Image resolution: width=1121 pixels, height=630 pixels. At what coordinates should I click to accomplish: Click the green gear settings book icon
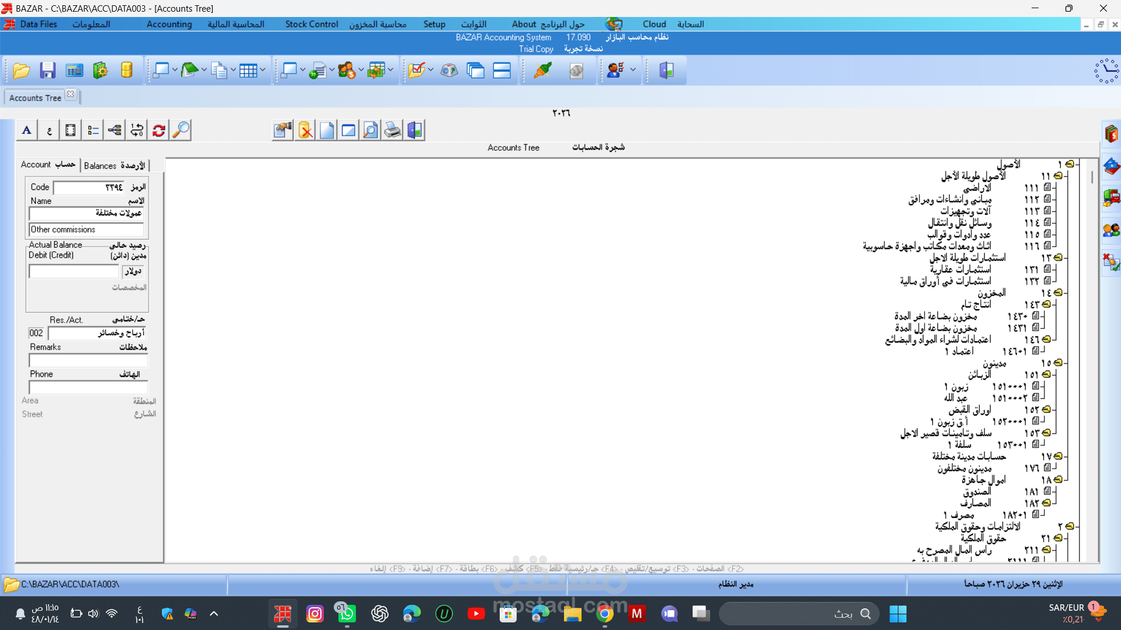click(x=101, y=71)
